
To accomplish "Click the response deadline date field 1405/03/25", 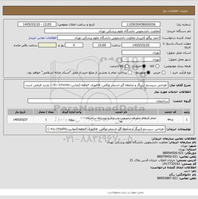I will click(141, 45).
